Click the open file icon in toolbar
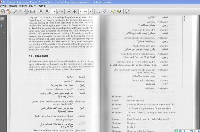The width and height of the screenshot is (200, 132). 3,11
